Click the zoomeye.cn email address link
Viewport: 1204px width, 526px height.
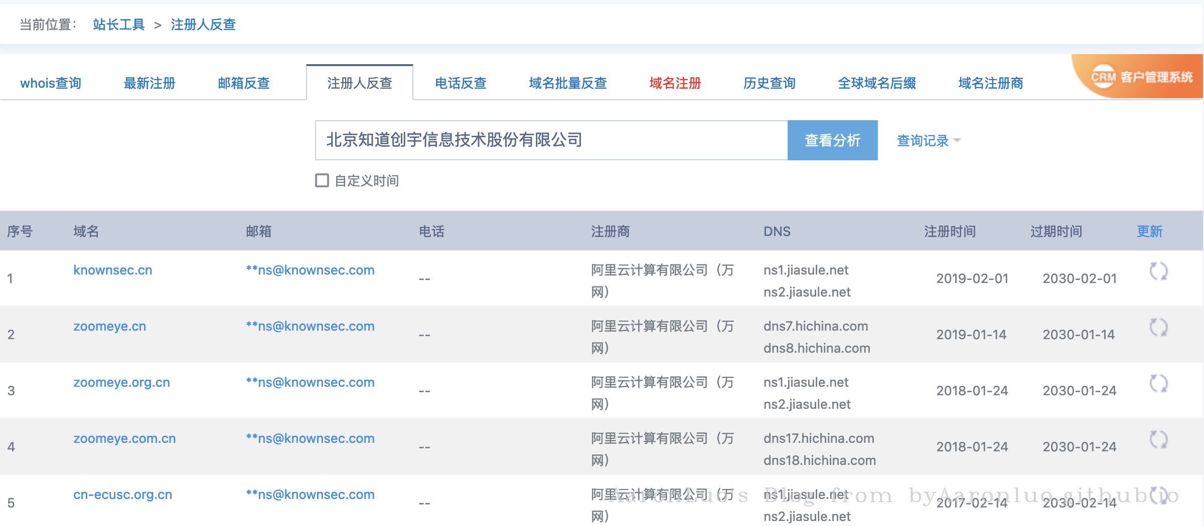pyautogui.click(x=310, y=327)
